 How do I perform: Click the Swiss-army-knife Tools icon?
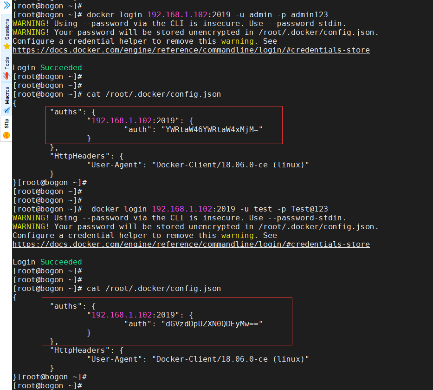6,74
